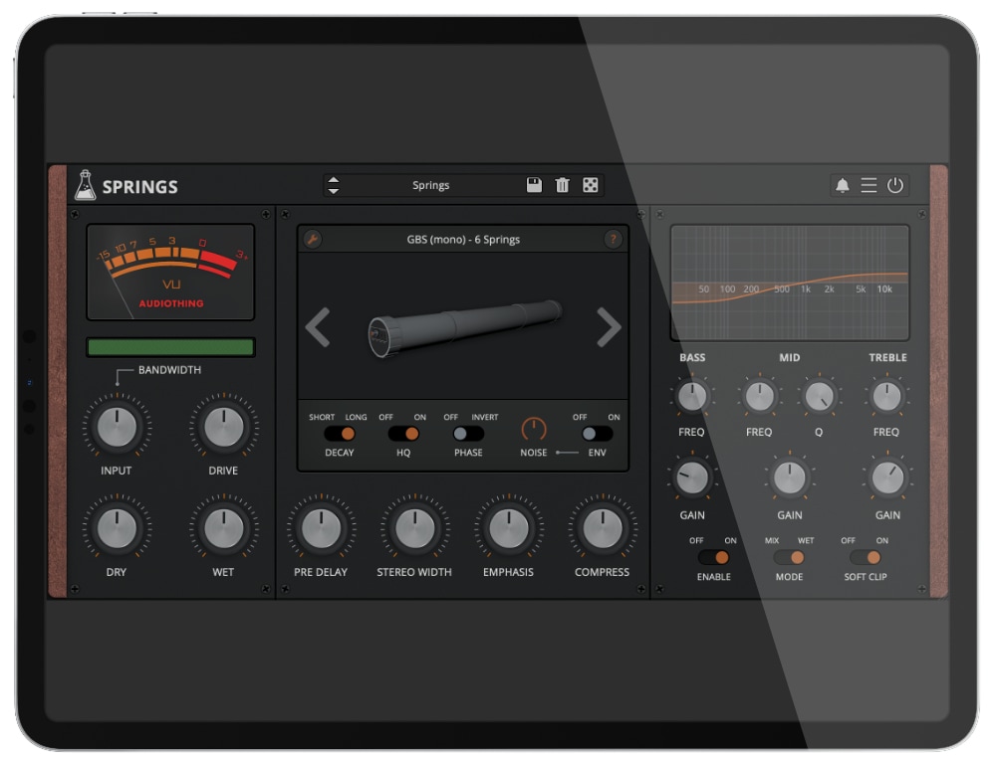
Task: Click the Treble Gain knob
Action: coord(887,477)
